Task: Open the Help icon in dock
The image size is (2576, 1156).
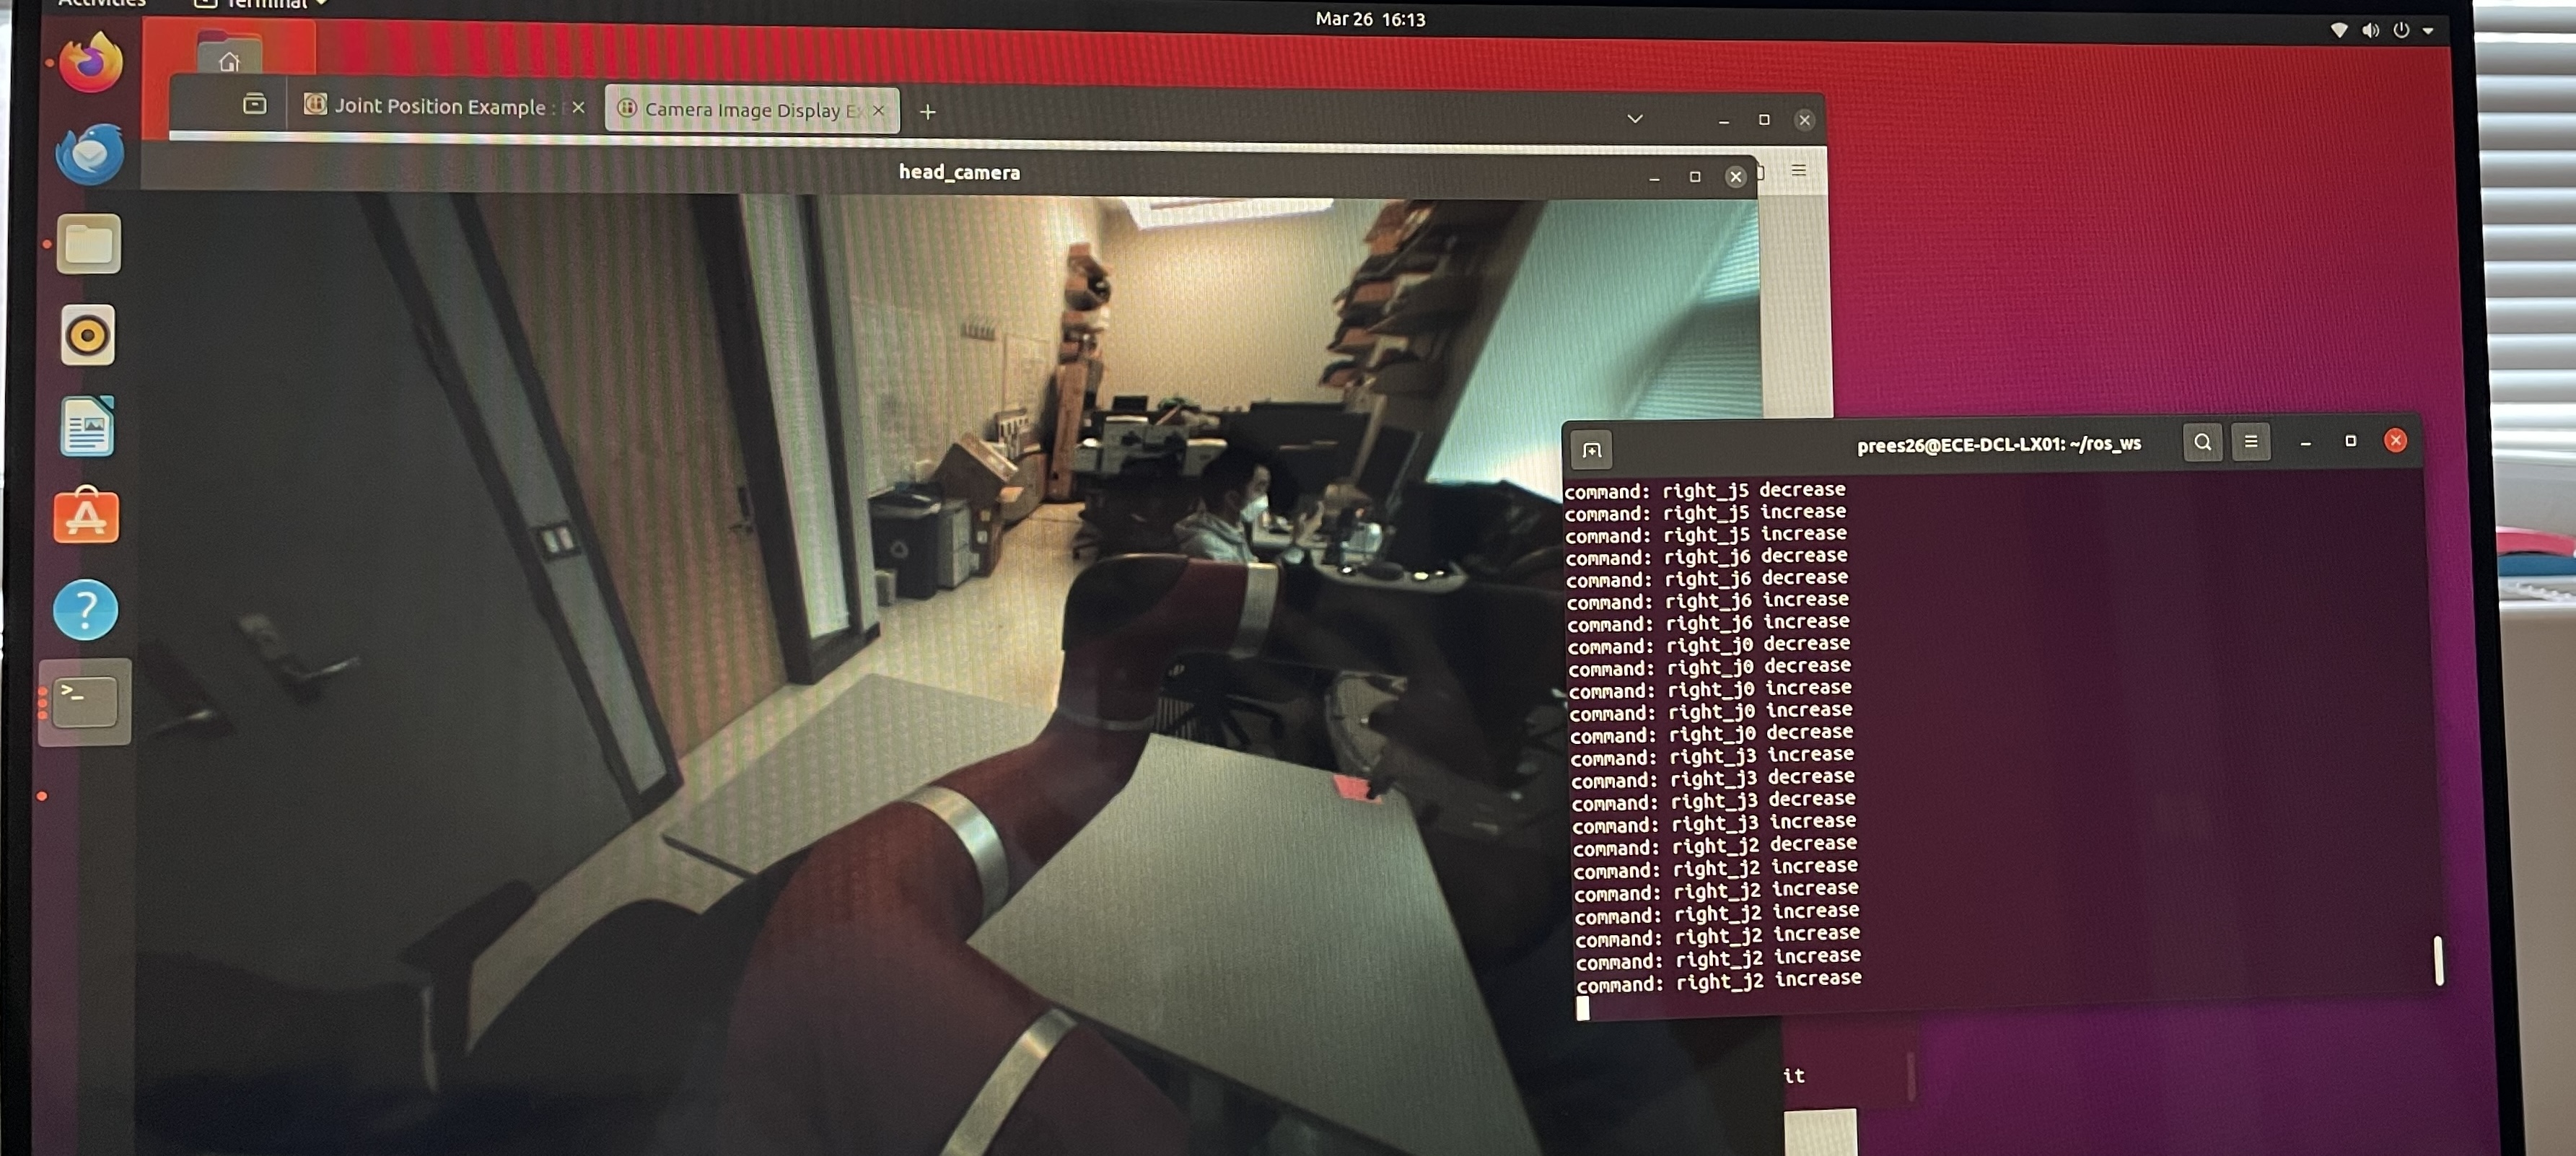Action: [85, 609]
